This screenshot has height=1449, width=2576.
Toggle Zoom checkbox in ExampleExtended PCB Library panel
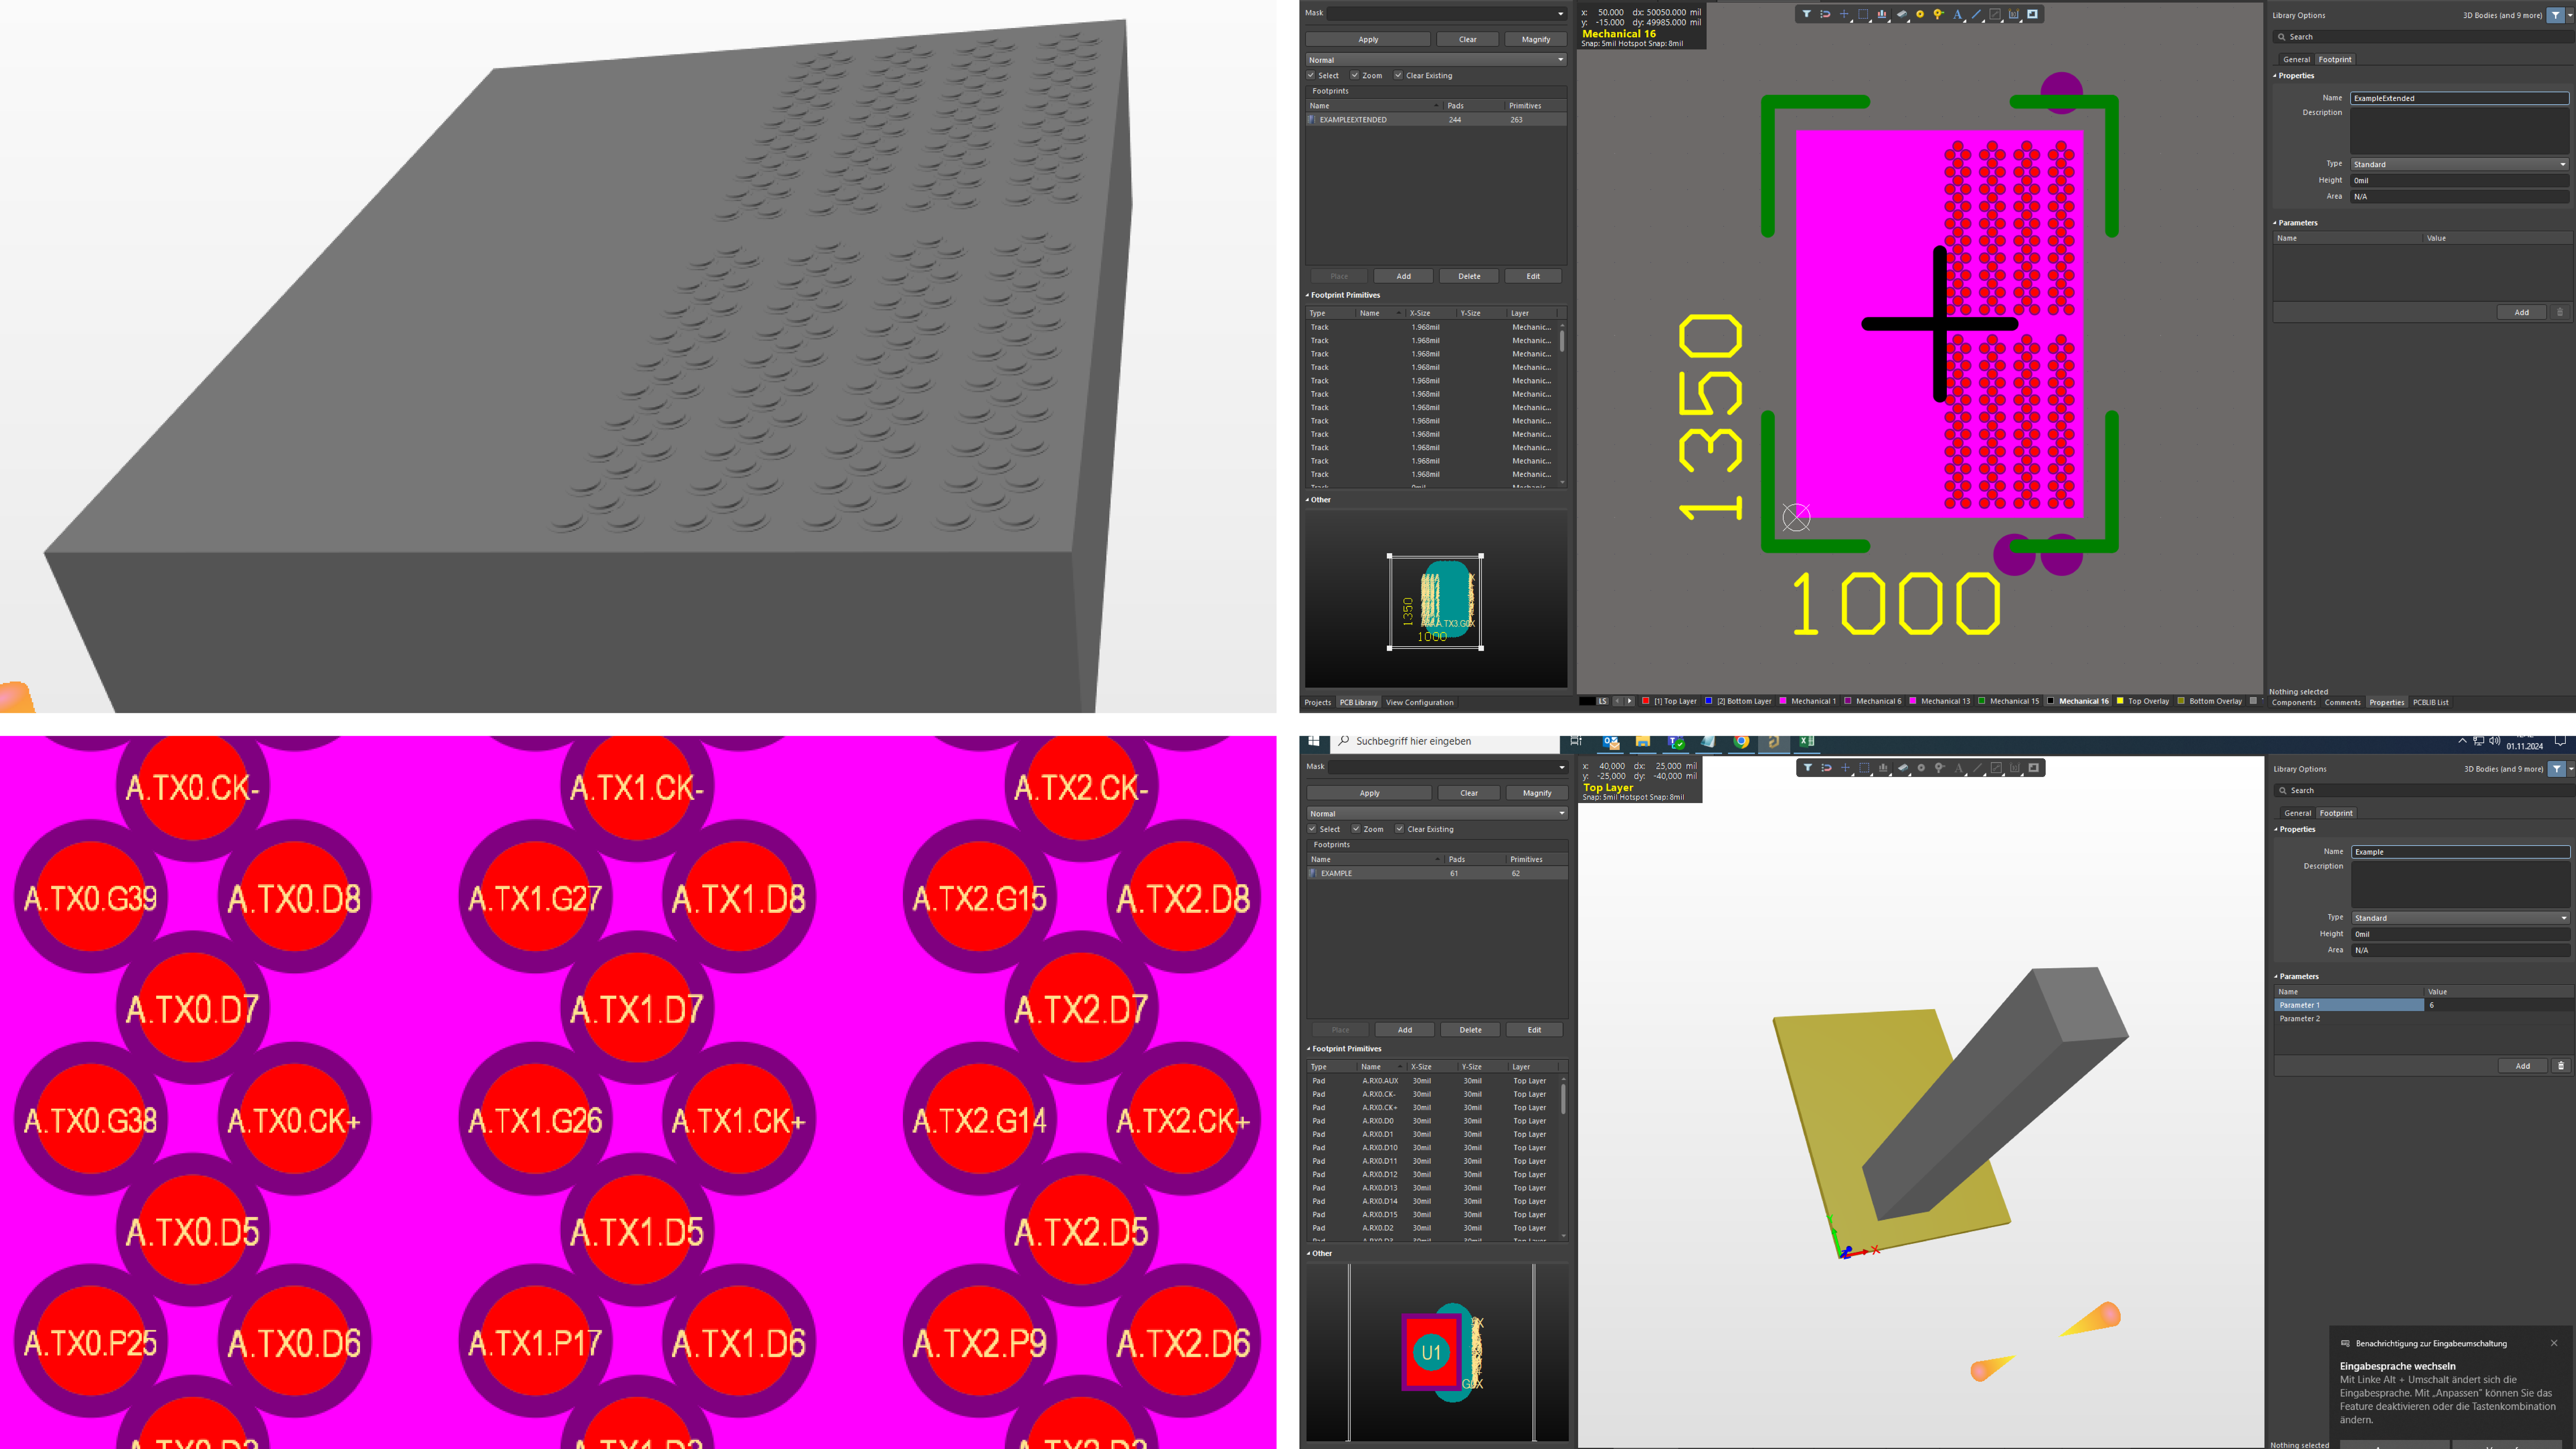[1355, 75]
